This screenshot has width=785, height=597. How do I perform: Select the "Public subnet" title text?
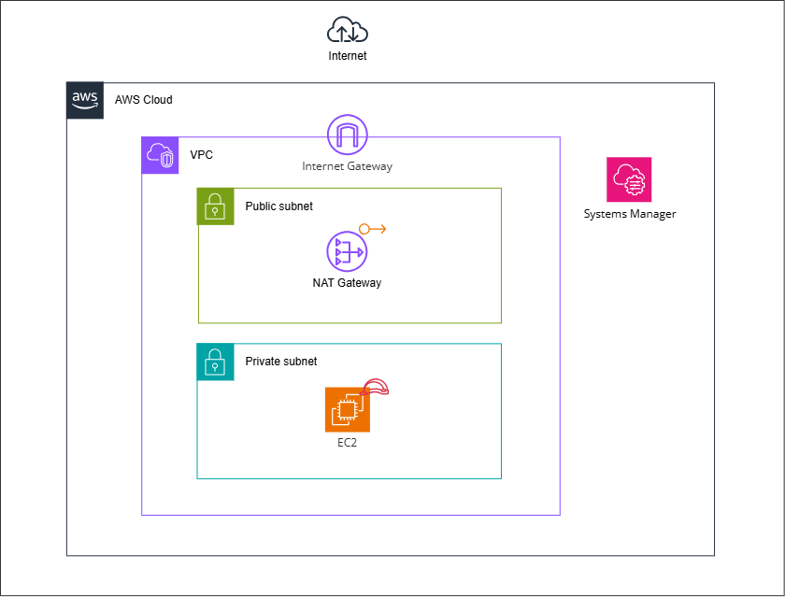click(278, 206)
